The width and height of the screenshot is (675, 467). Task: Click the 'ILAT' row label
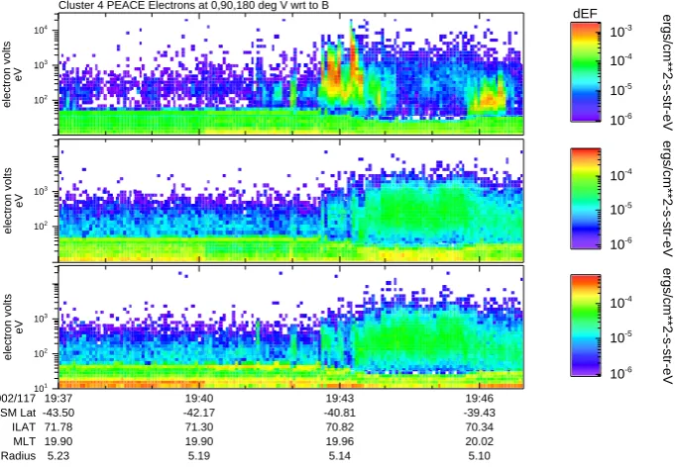24,427
